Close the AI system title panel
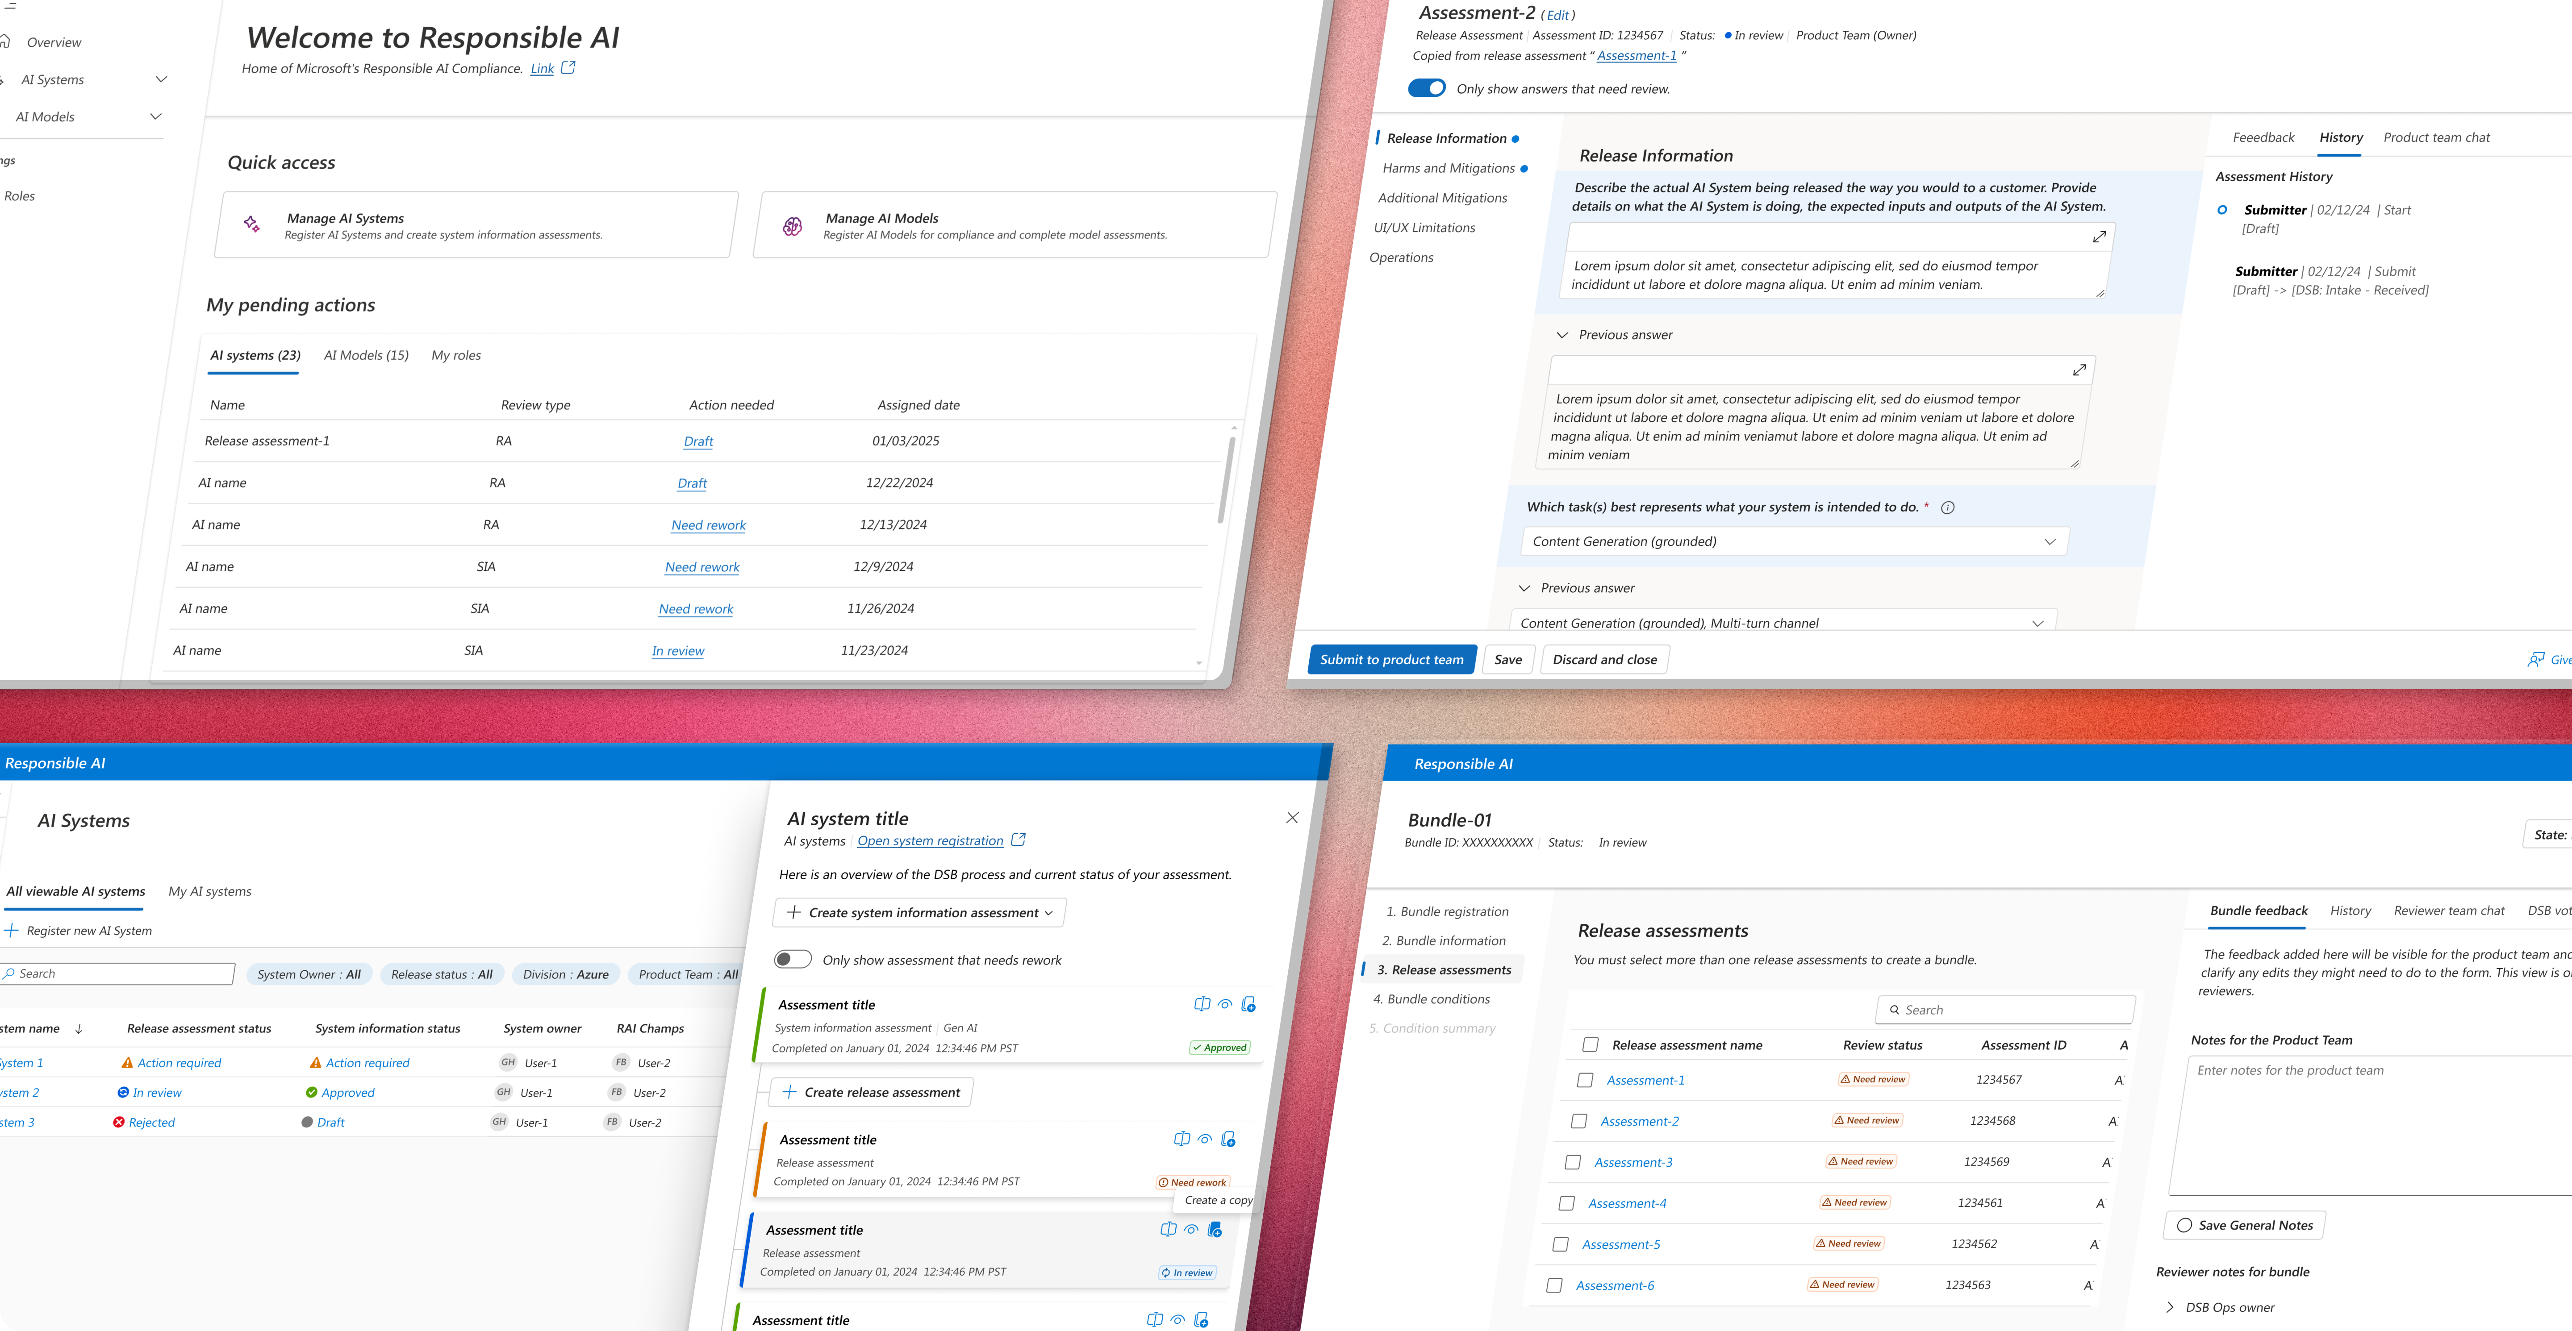The height and width of the screenshot is (1331, 2572). (x=1292, y=818)
